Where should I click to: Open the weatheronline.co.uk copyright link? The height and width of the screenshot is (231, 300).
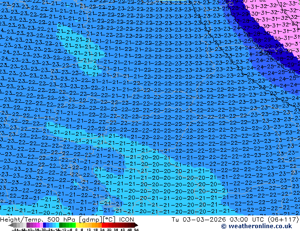coord(256,226)
